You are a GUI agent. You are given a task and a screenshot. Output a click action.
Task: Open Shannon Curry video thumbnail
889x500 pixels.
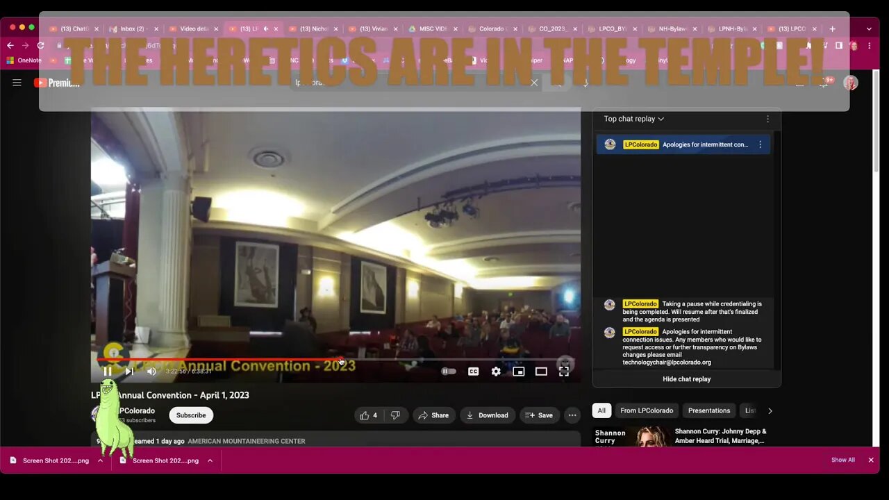coord(631,436)
